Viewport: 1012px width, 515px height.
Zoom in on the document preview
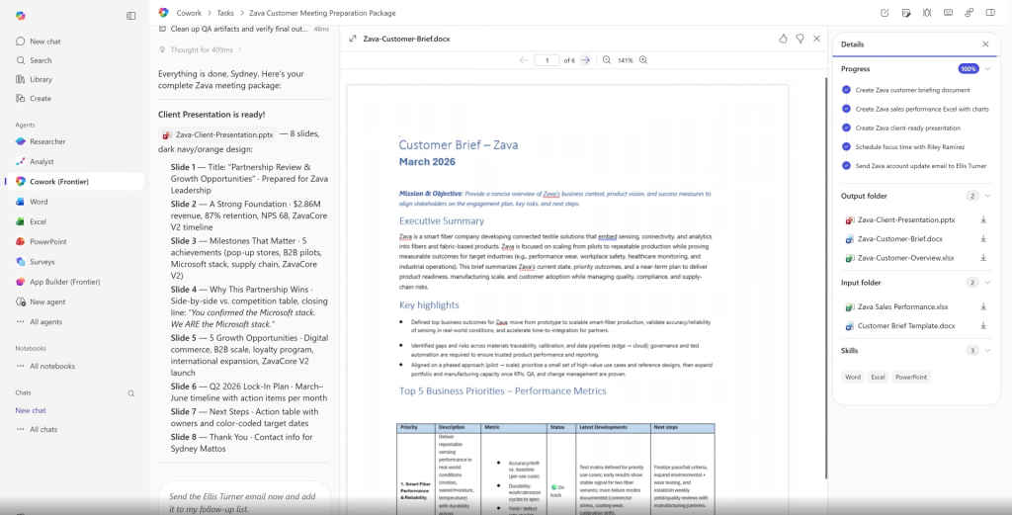tap(643, 60)
